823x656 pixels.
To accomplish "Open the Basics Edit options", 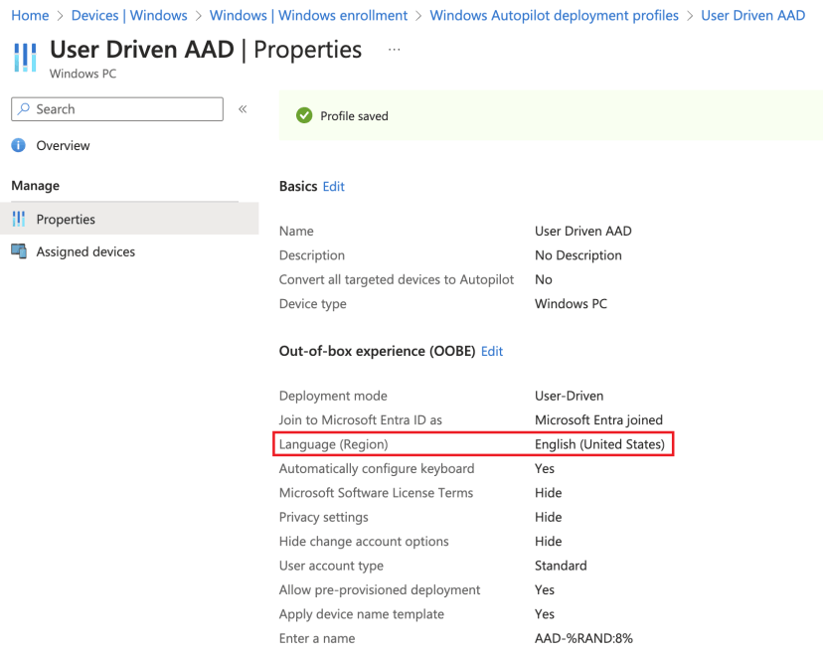I will (333, 186).
